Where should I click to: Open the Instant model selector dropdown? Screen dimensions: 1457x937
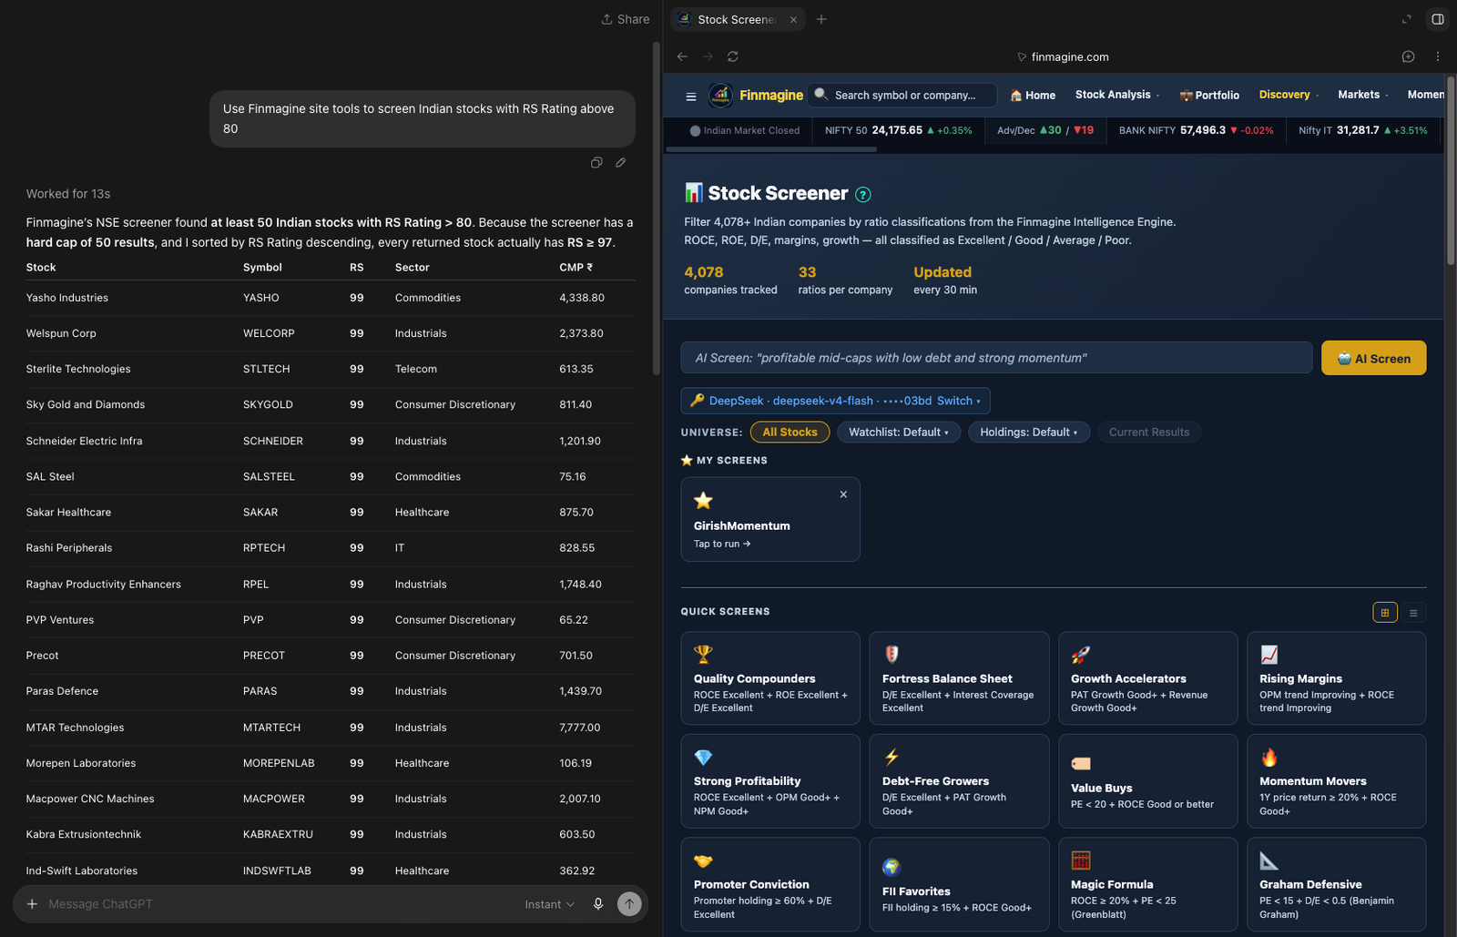coord(549,904)
